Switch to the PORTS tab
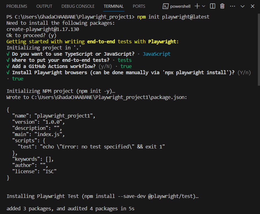 pos(139,6)
